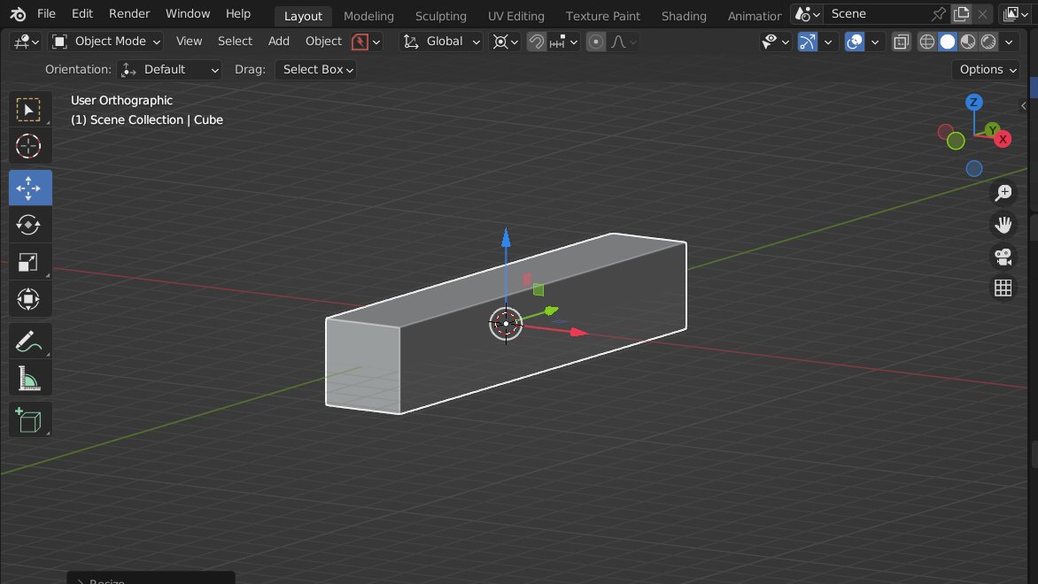Screen dimensions: 1038x584
Task: Switch to the Modeling workspace tab
Action: [368, 16]
